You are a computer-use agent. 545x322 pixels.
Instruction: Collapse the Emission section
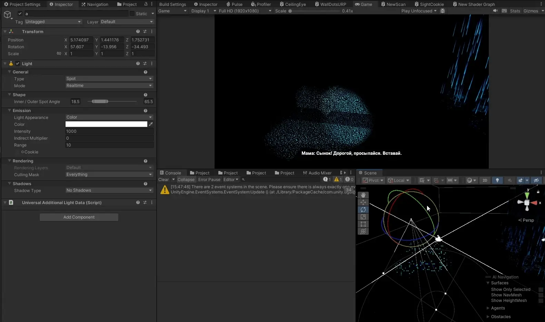pos(10,111)
